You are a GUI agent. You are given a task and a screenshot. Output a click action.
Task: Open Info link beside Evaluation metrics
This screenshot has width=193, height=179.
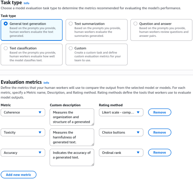coord(46,83)
